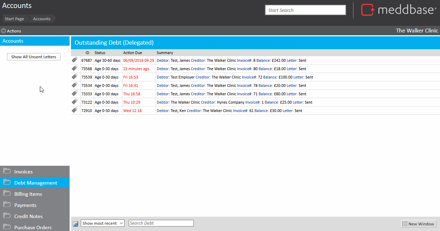
Task: Open the Credit Notes section
Action: coord(28,216)
